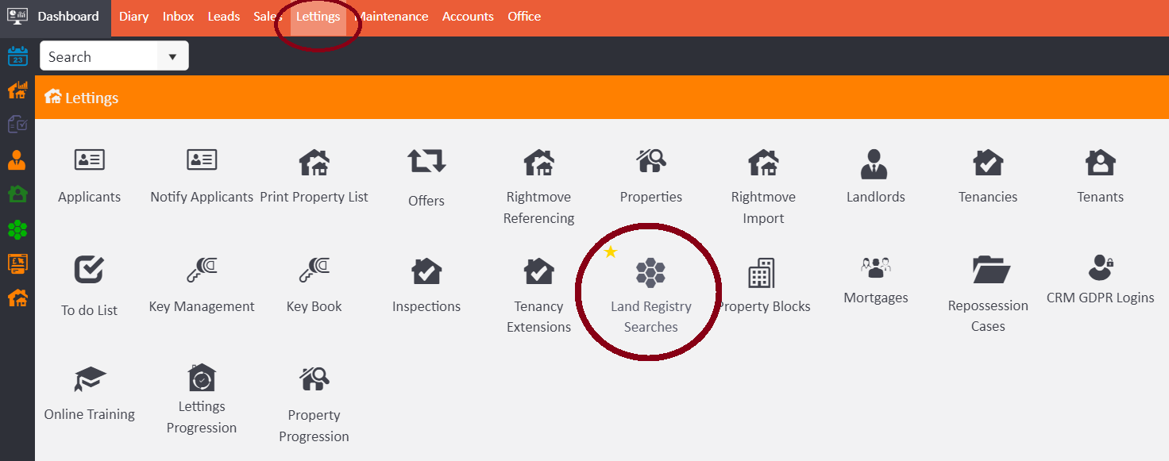
Task: Open the Inspections icon
Action: [x=426, y=271]
